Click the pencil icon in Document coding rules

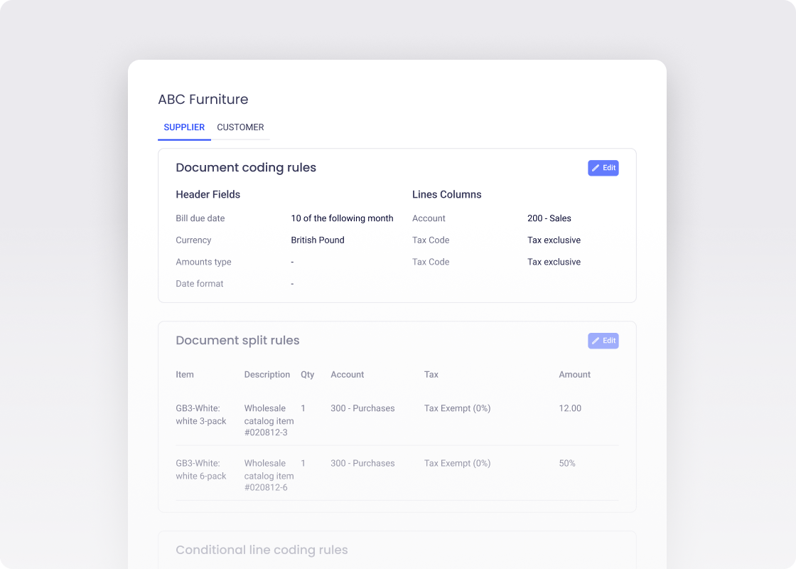(x=596, y=168)
